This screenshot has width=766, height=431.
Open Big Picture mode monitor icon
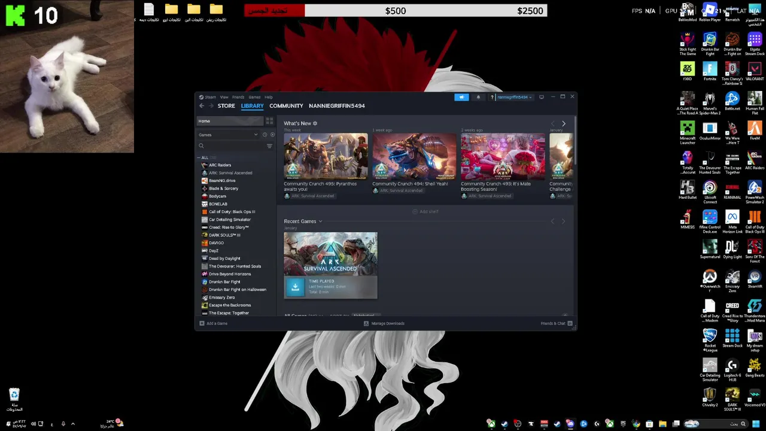click(542, 97)
